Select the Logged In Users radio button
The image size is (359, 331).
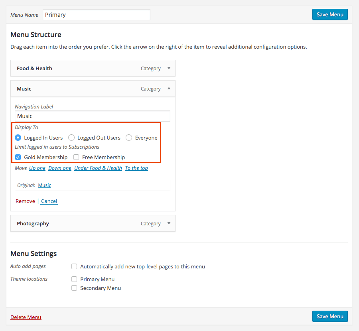(18, 138)
